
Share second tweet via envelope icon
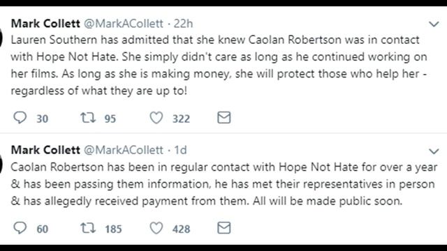pyautogui.click(x=223, y=228)
